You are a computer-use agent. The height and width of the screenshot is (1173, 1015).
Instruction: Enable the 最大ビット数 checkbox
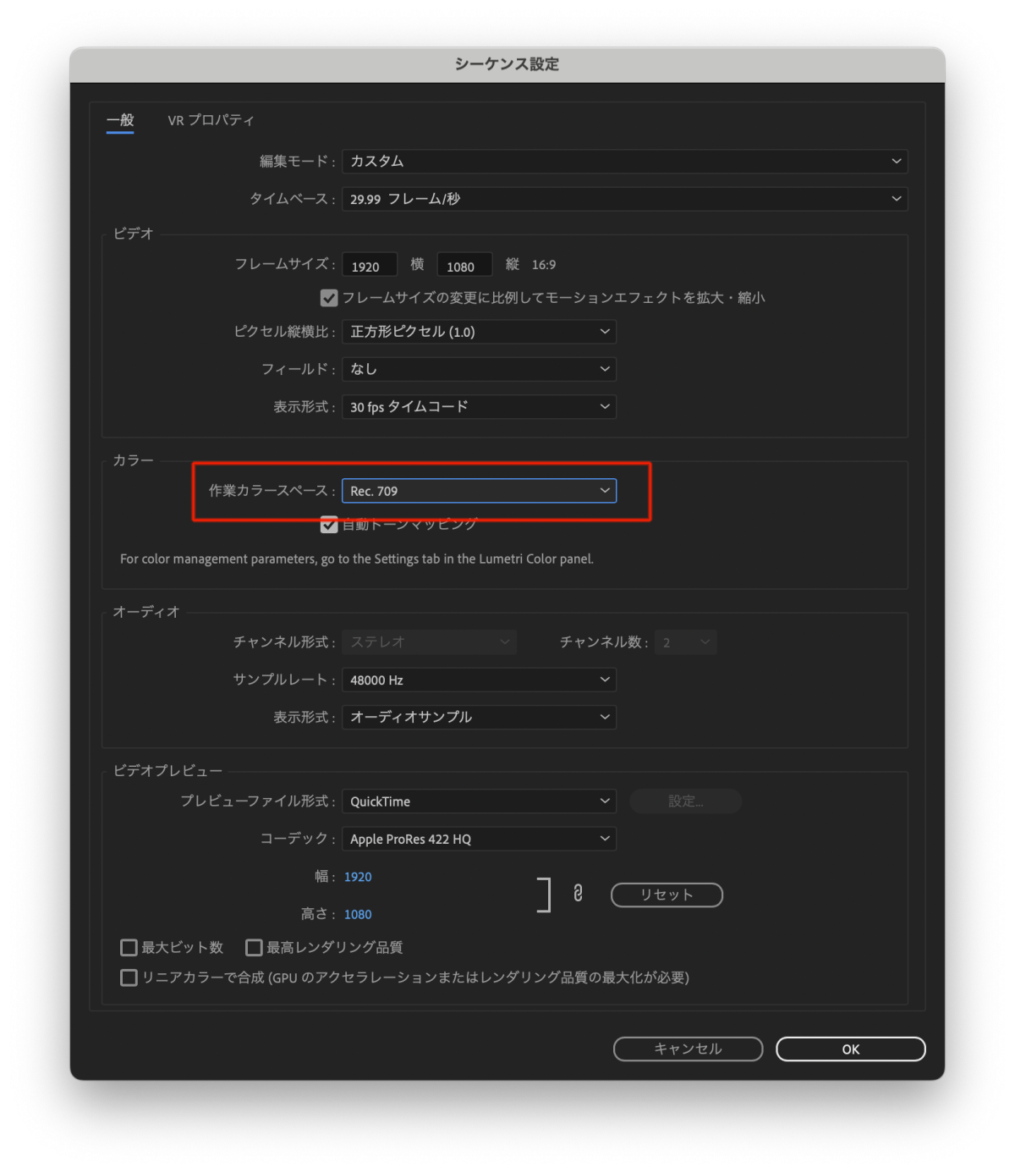coord(129,947)
